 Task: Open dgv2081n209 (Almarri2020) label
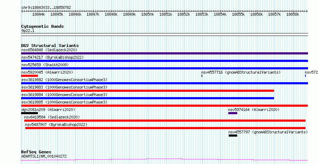pos(48,110)
